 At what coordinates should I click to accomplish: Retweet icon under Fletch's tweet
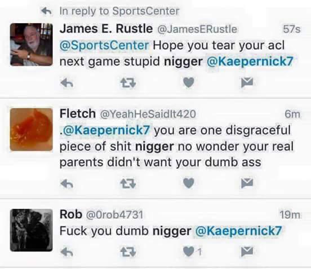pyautogui.click(x=128, y=183)
